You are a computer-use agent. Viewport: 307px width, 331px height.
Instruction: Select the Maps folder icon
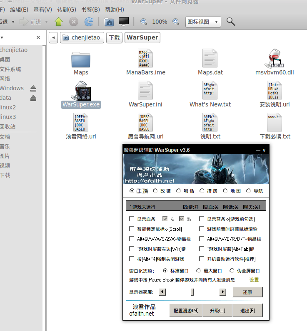81,60
